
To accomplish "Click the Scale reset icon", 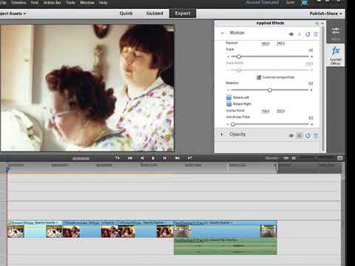I will point(311,50).
